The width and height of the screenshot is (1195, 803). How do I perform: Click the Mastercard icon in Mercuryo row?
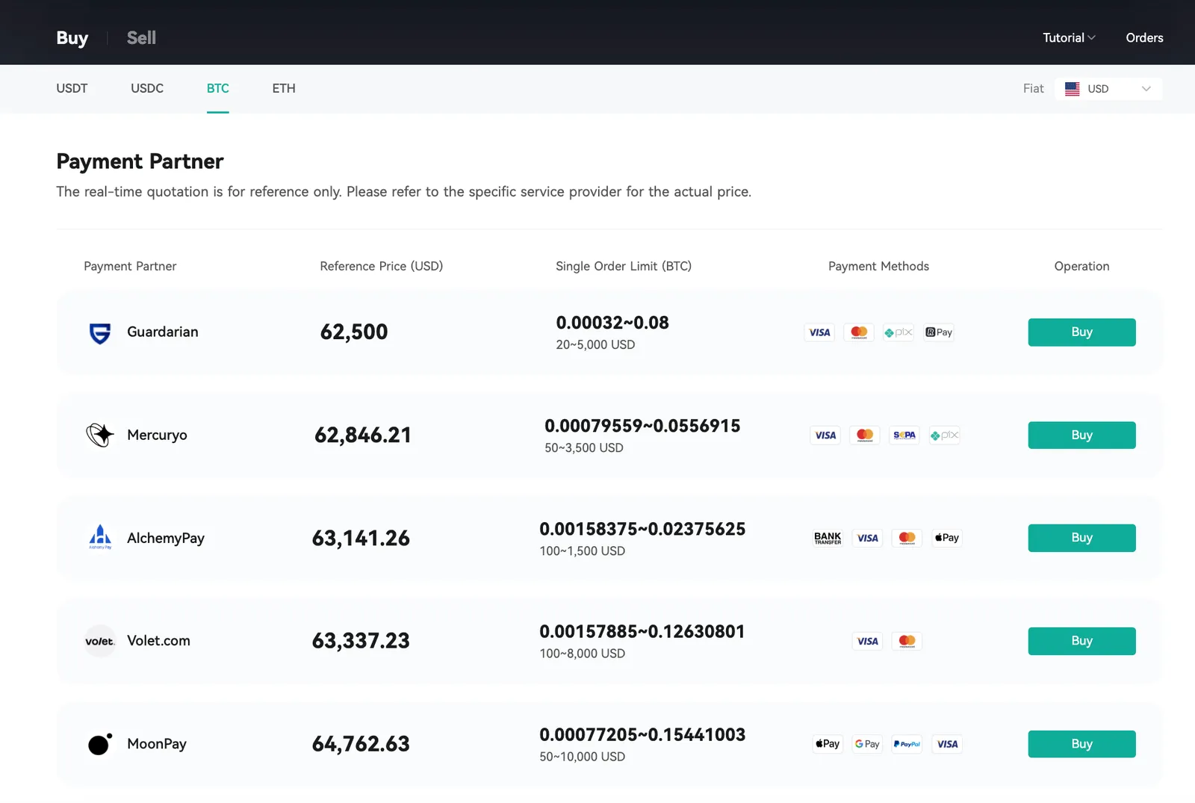click(x=865, y=435)
